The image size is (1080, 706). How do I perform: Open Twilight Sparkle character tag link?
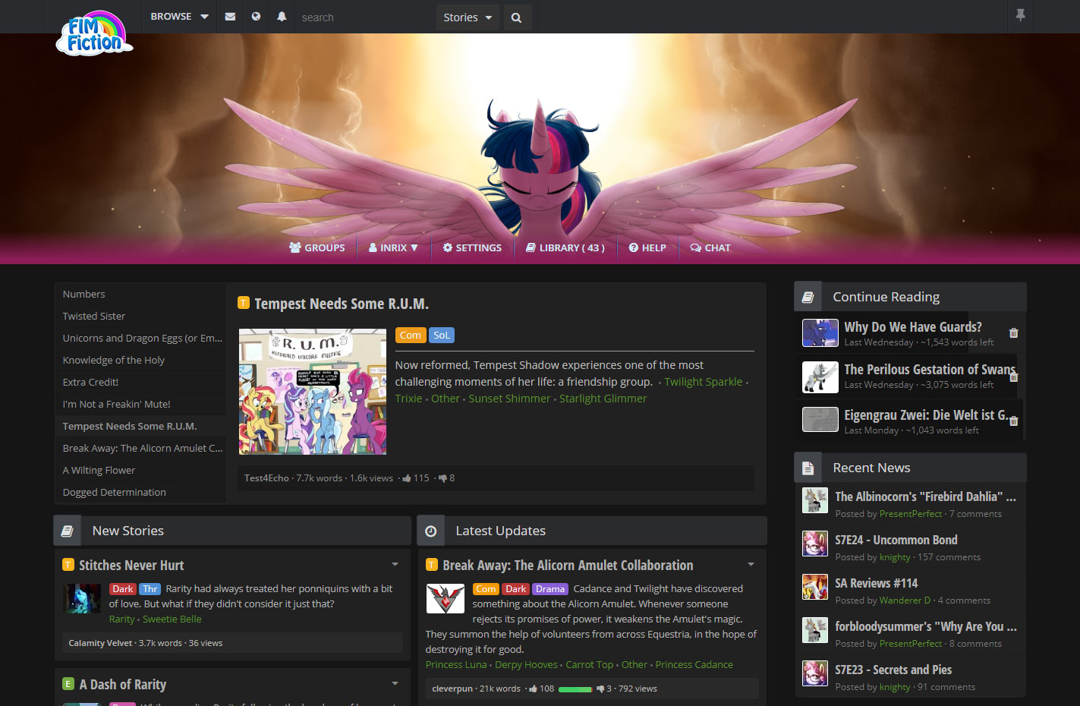pos(704,382)
